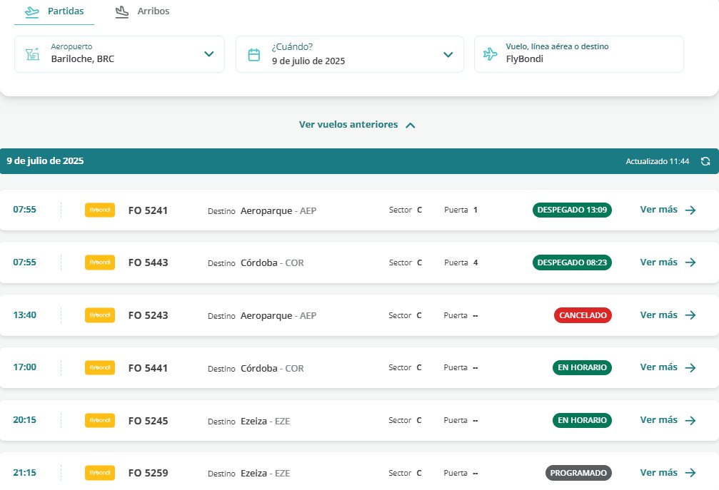Open Ver más for cancelled flight FO 5243
The image size is (719, 490).
[659, 315]
